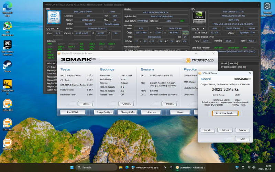Launch 3DMark2001 SE desktop icon
The width and height of the screenshot is (275, 172).
pos(8,87)
